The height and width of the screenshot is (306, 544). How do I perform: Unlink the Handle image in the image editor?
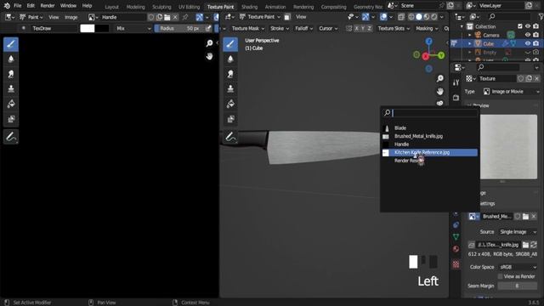175,17
